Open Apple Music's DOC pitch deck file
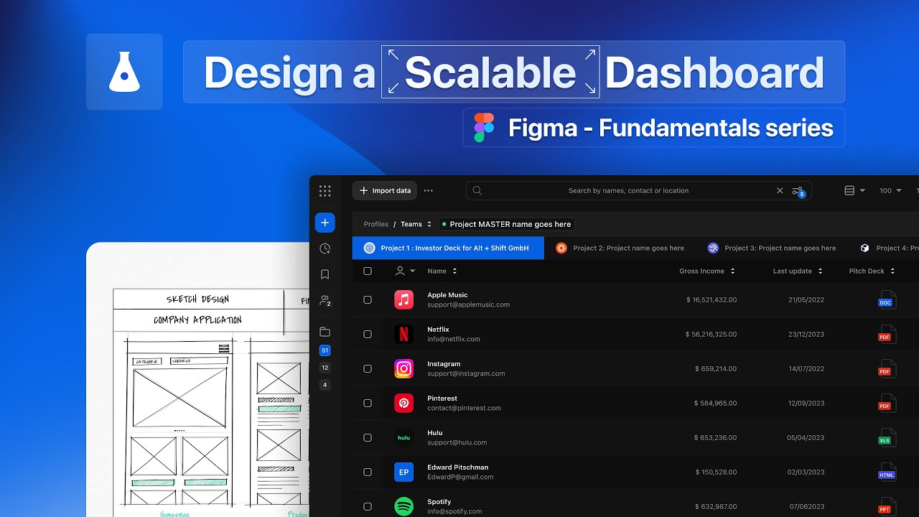The width and height of the screenshot is (919, 517). click(886, 299)
